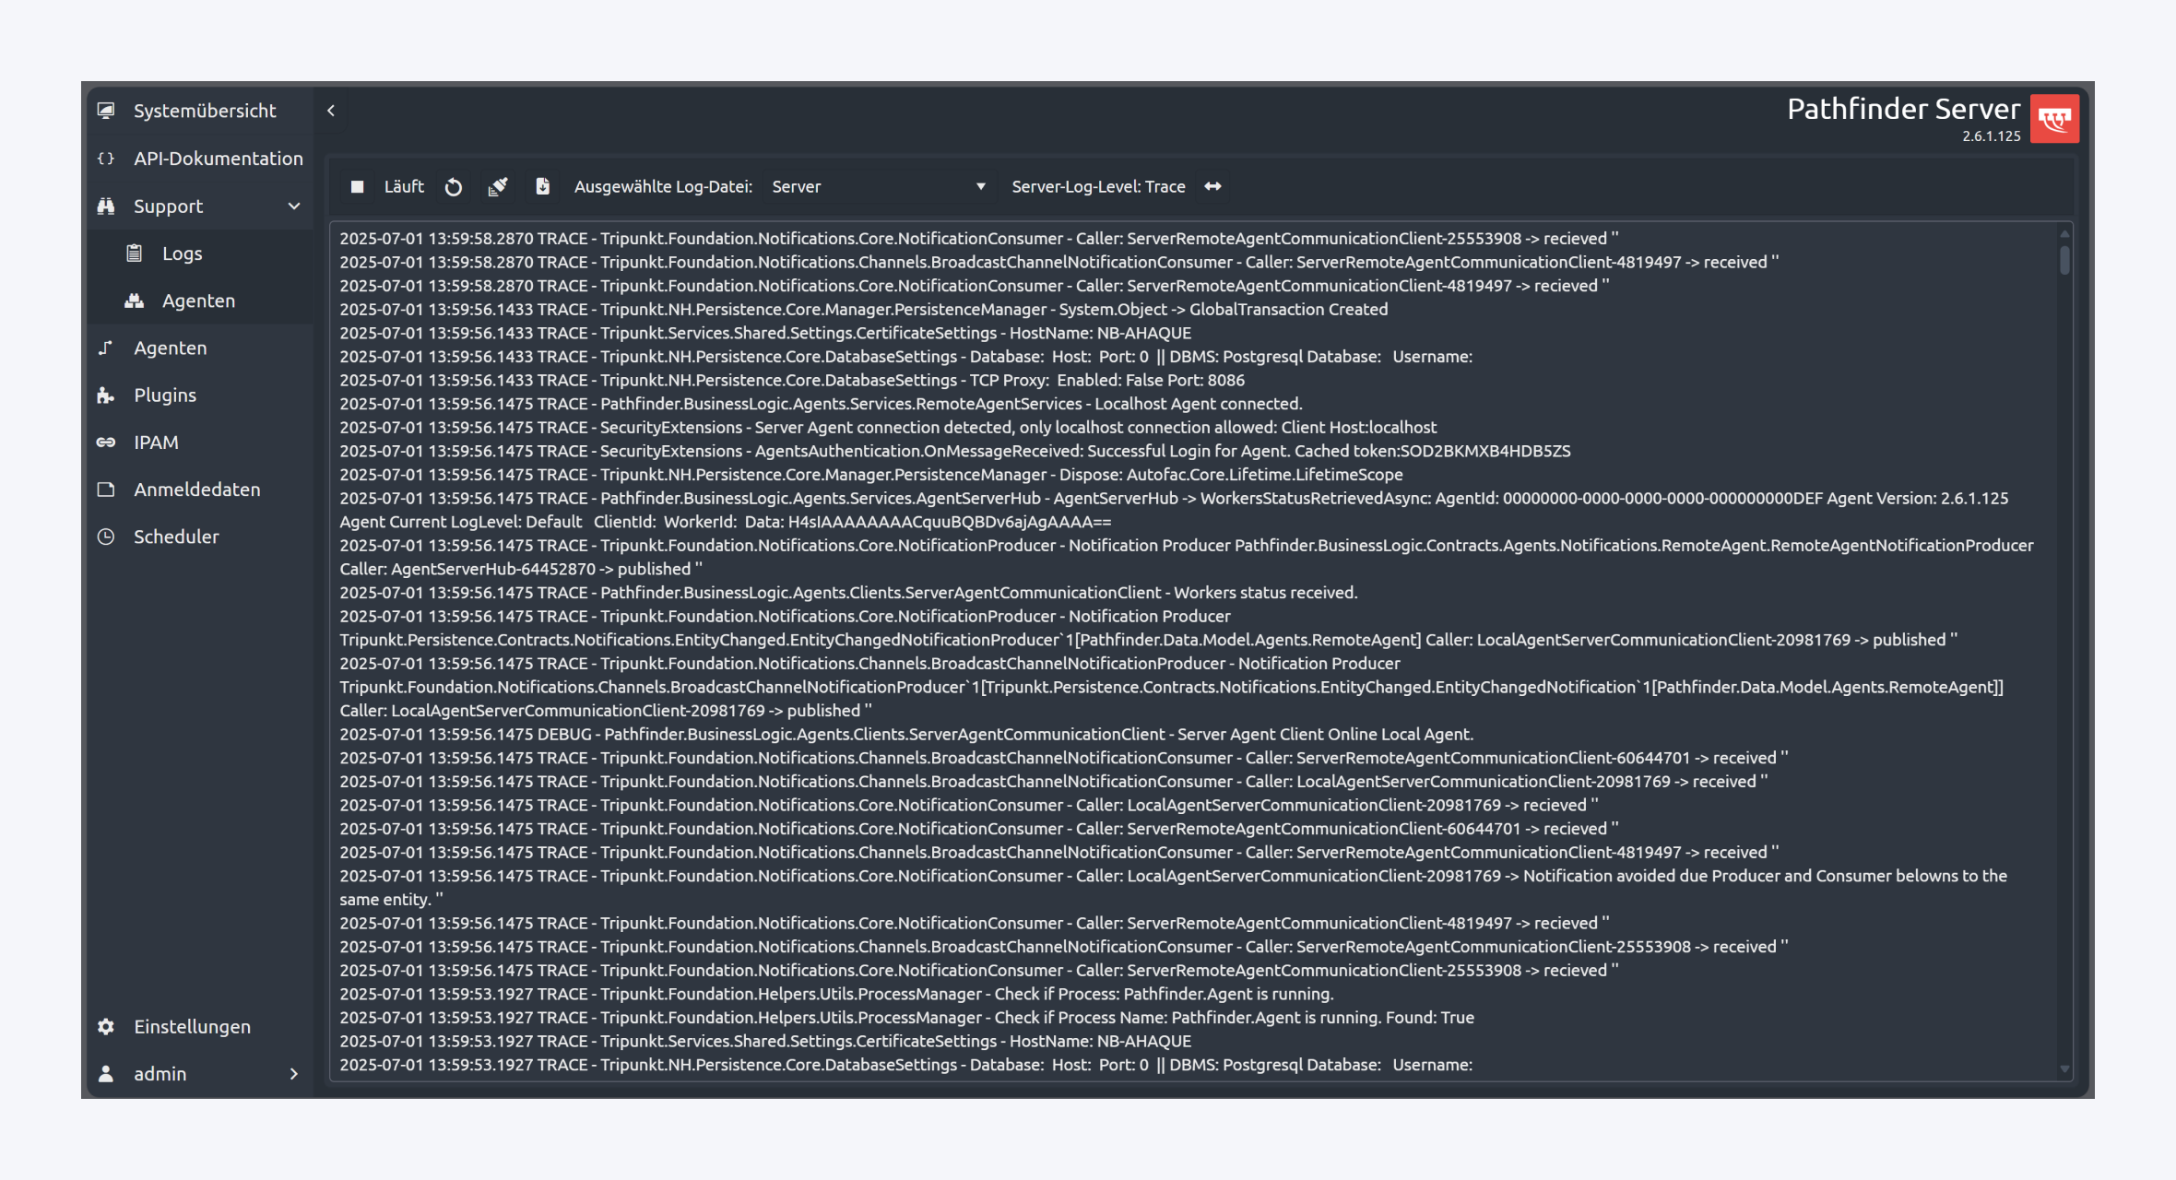
Task: Open API-Dokumentation
Action: pyautogui.click(x=218, y=159)
